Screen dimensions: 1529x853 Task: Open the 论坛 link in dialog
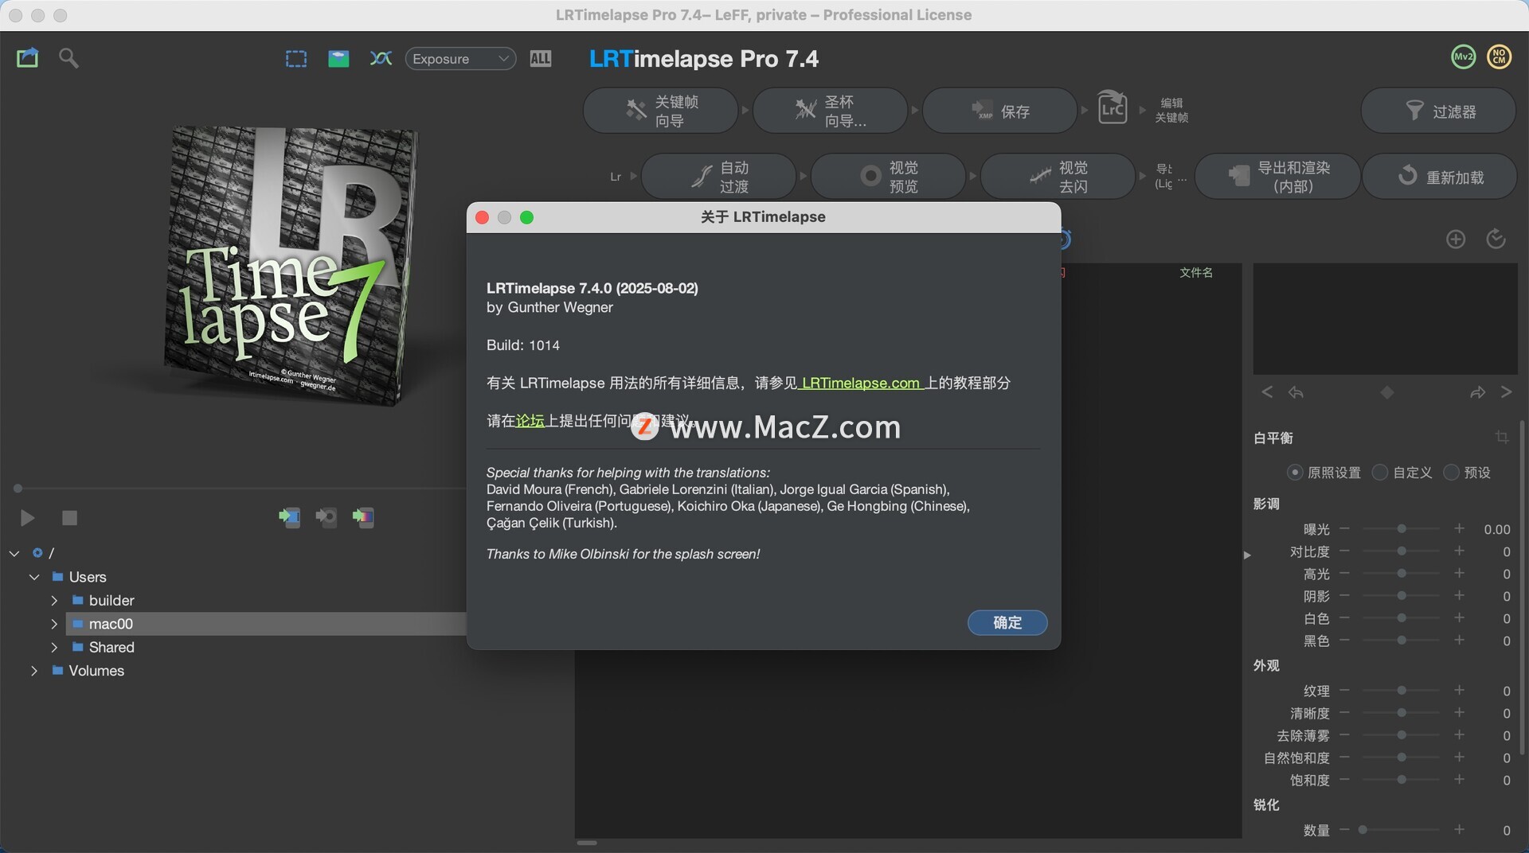(530, 421)
